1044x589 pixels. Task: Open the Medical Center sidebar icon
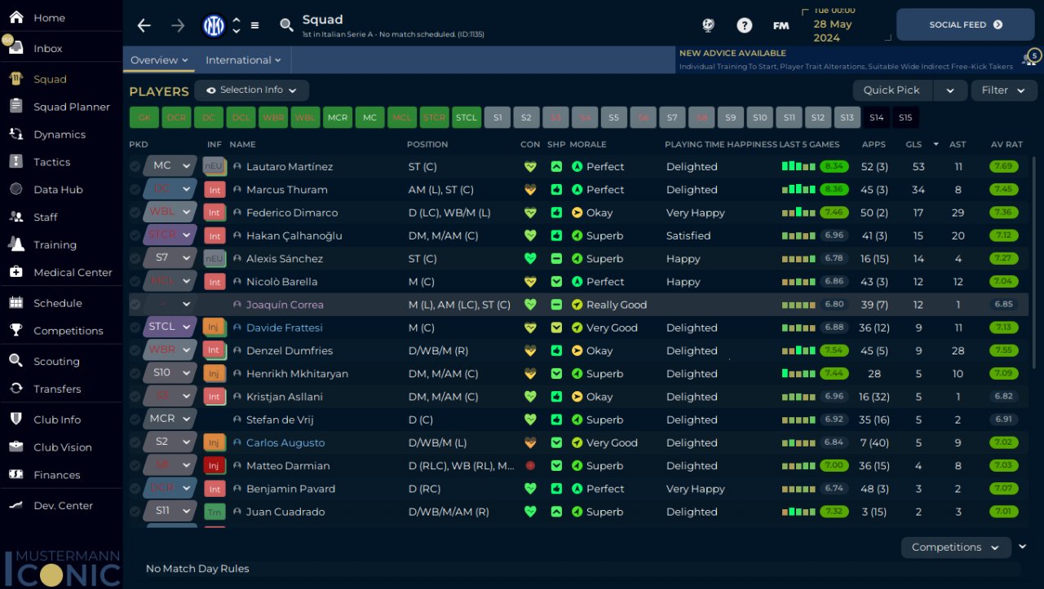point(15,272)
